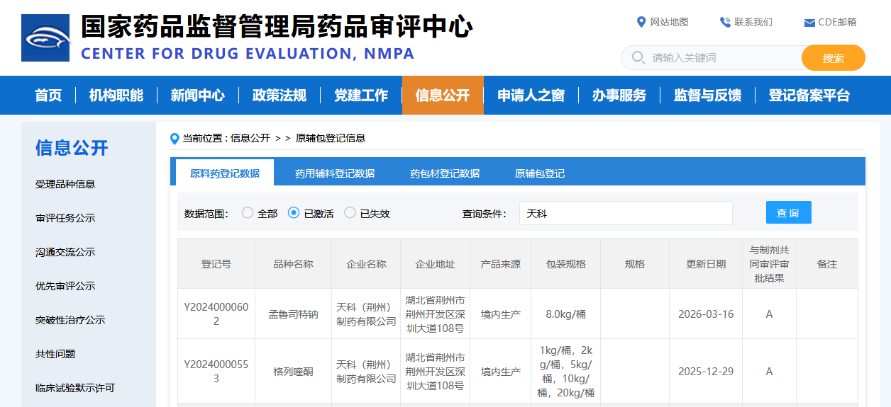The height and width of the screenshot is (407, 891).
Task: Click the site map pin icon
Action: 641,22
